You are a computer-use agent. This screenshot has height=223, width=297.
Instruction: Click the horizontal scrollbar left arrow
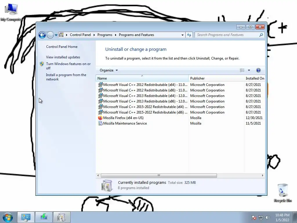click(98, 175)
